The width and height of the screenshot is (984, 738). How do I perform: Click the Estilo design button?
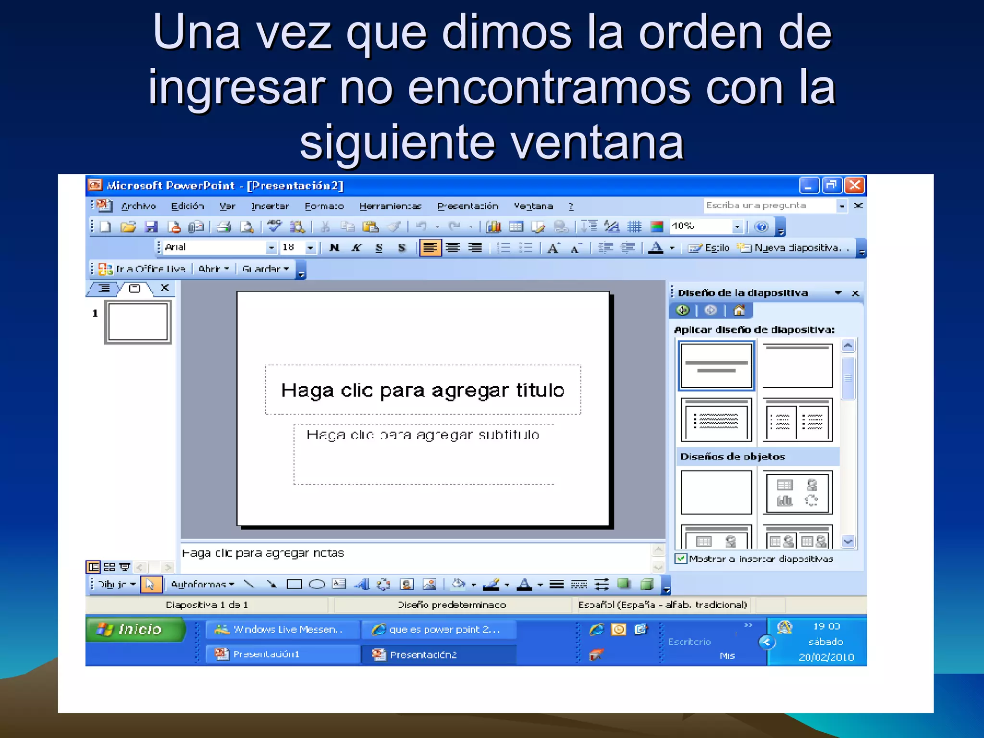[709, 248]
